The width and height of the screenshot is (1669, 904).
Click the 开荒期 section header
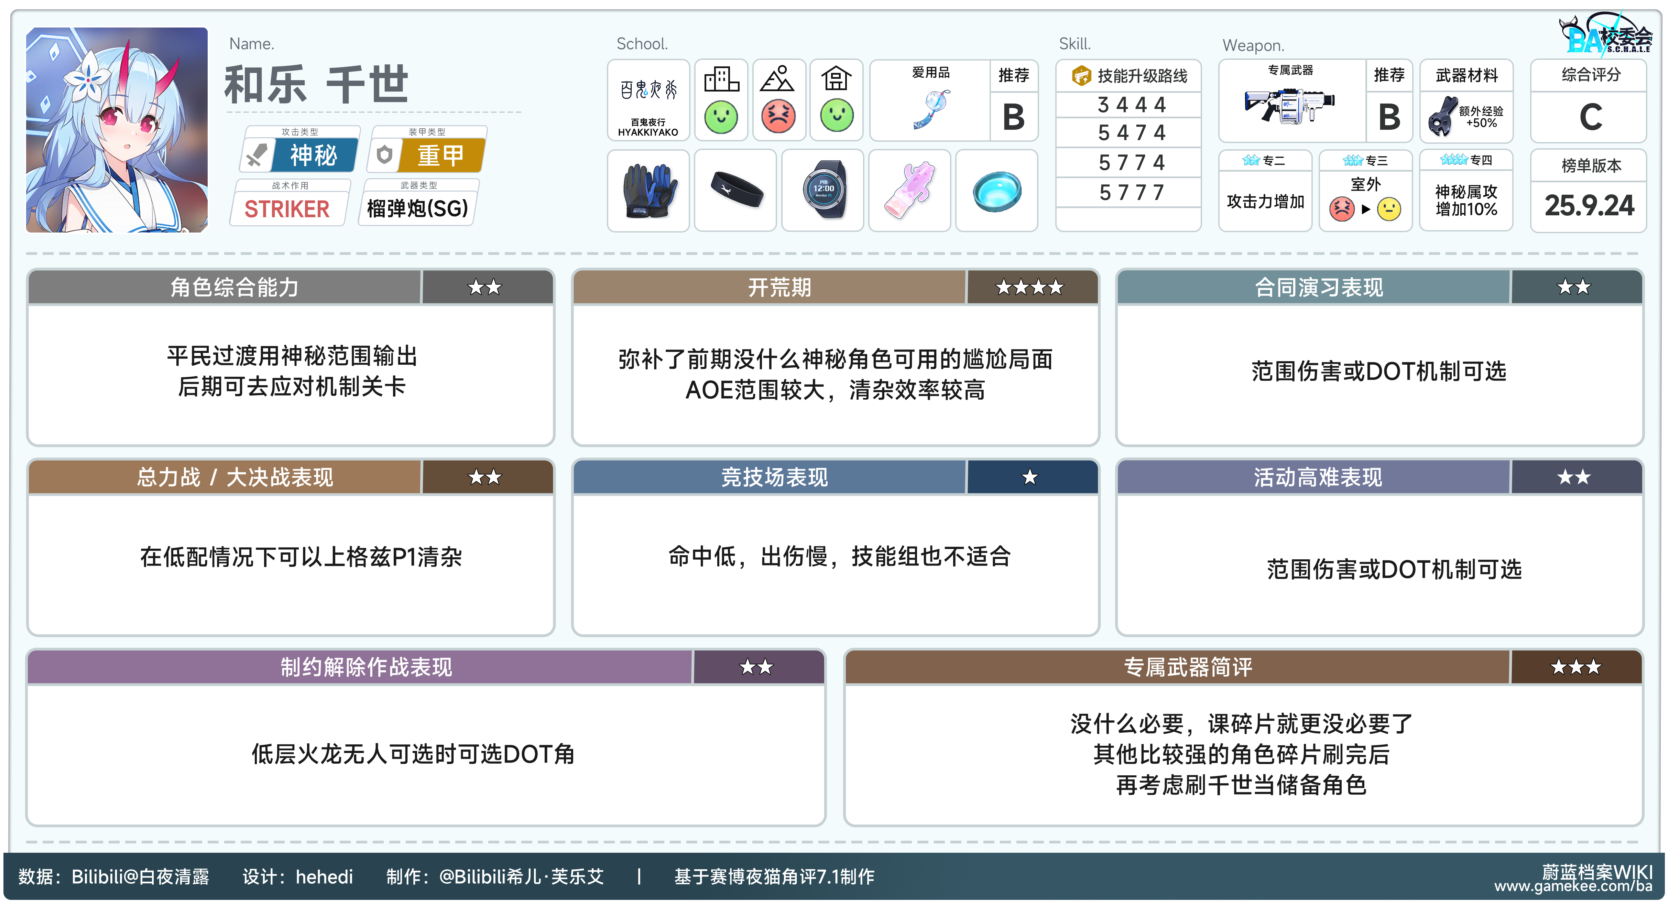(779, 287)
